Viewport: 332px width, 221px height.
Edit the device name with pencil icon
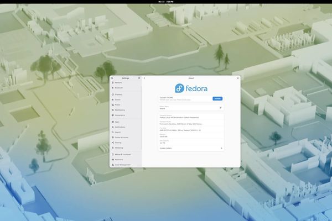(x=220, y=108)
